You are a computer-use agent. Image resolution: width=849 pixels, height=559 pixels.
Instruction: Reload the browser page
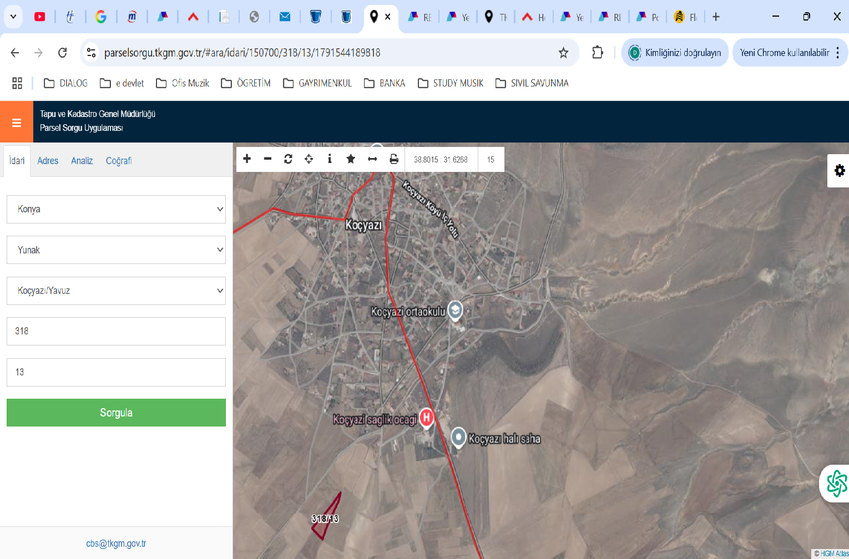tap(63, 53)
